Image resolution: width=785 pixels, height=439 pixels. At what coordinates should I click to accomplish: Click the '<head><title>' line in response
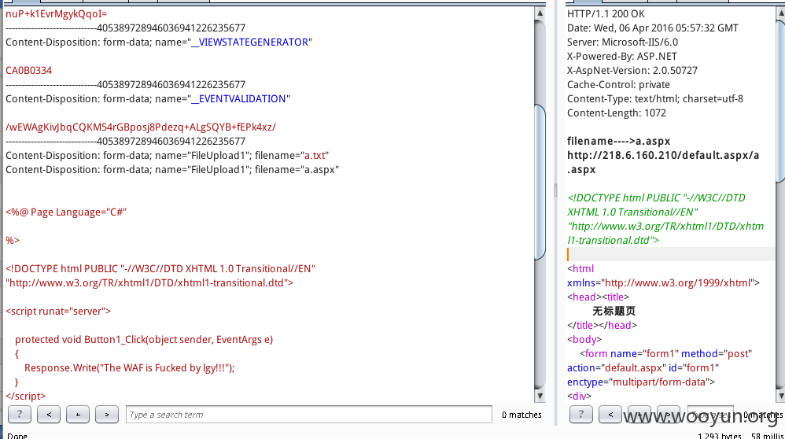tap(599, 297)
